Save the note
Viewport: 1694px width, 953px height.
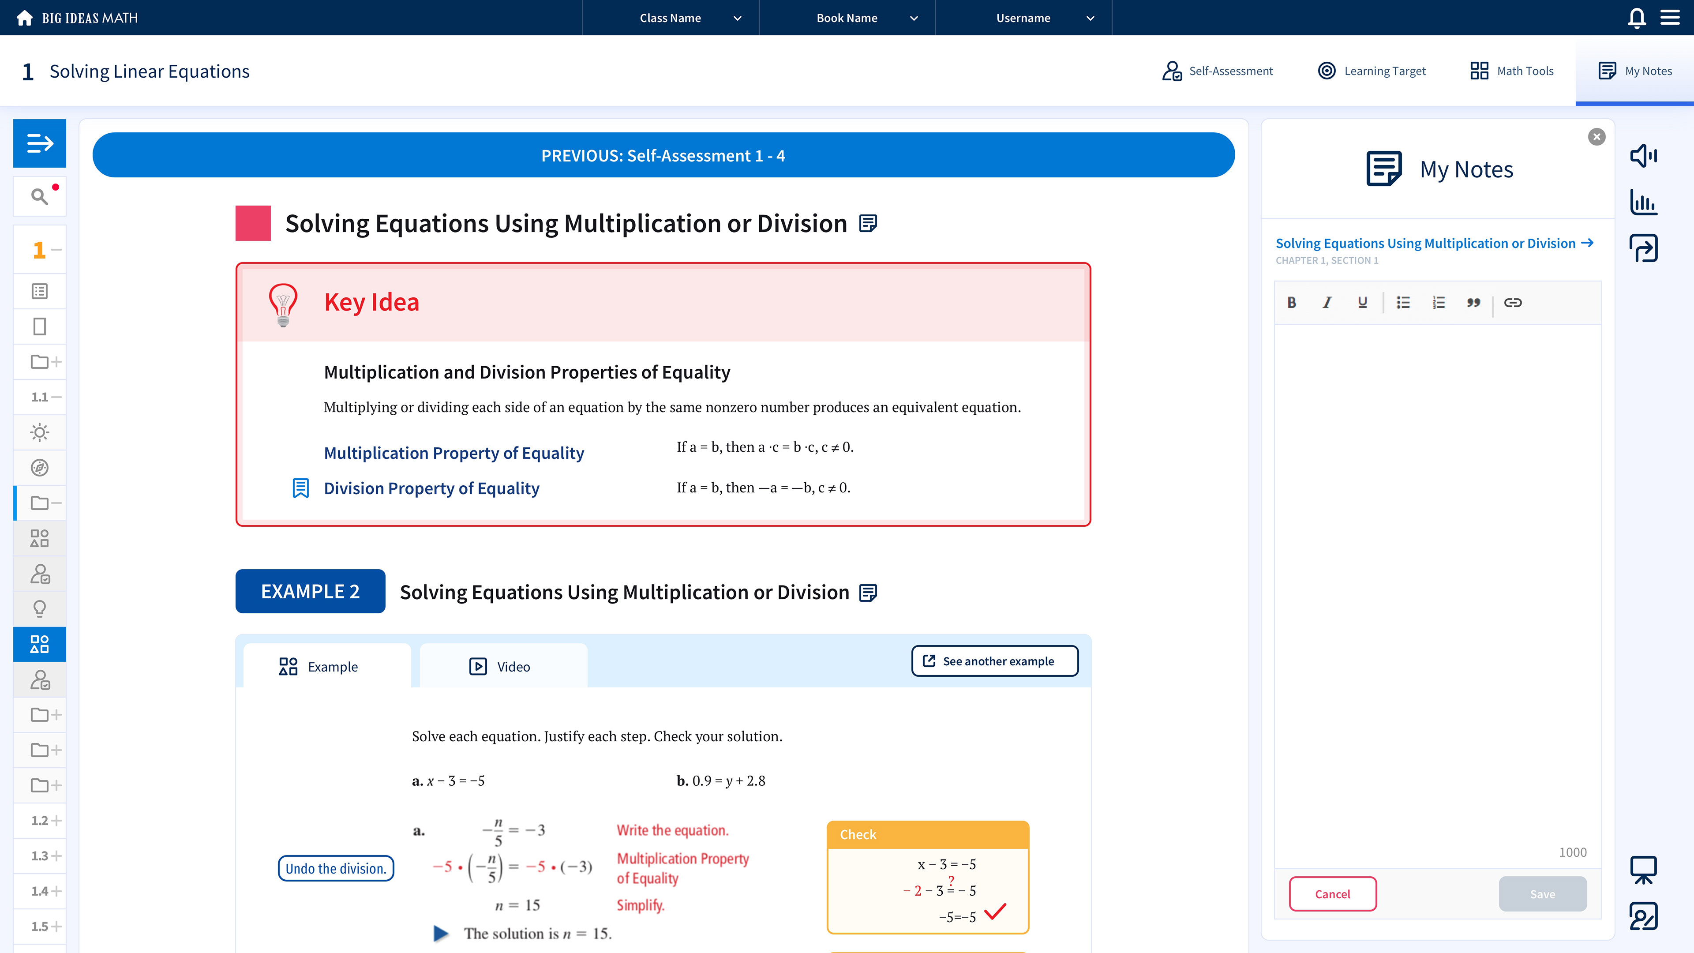1543,894
